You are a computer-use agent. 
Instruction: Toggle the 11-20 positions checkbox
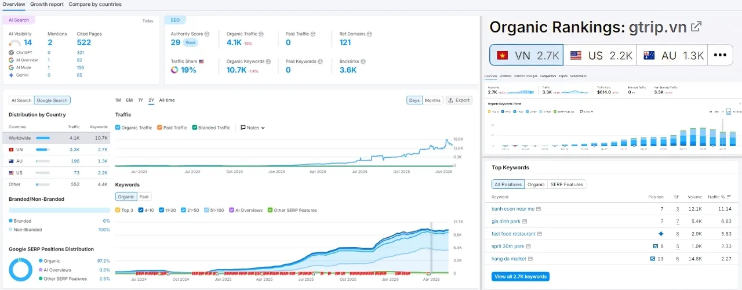pyautogui.click(x=161, y=210)
